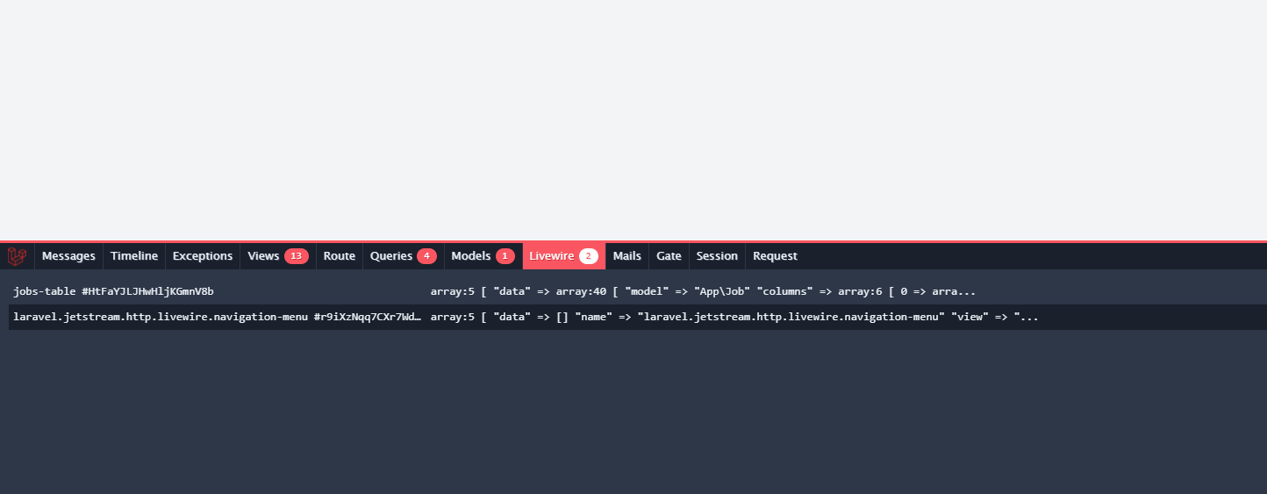Open the Models tab

coord(483,256)
